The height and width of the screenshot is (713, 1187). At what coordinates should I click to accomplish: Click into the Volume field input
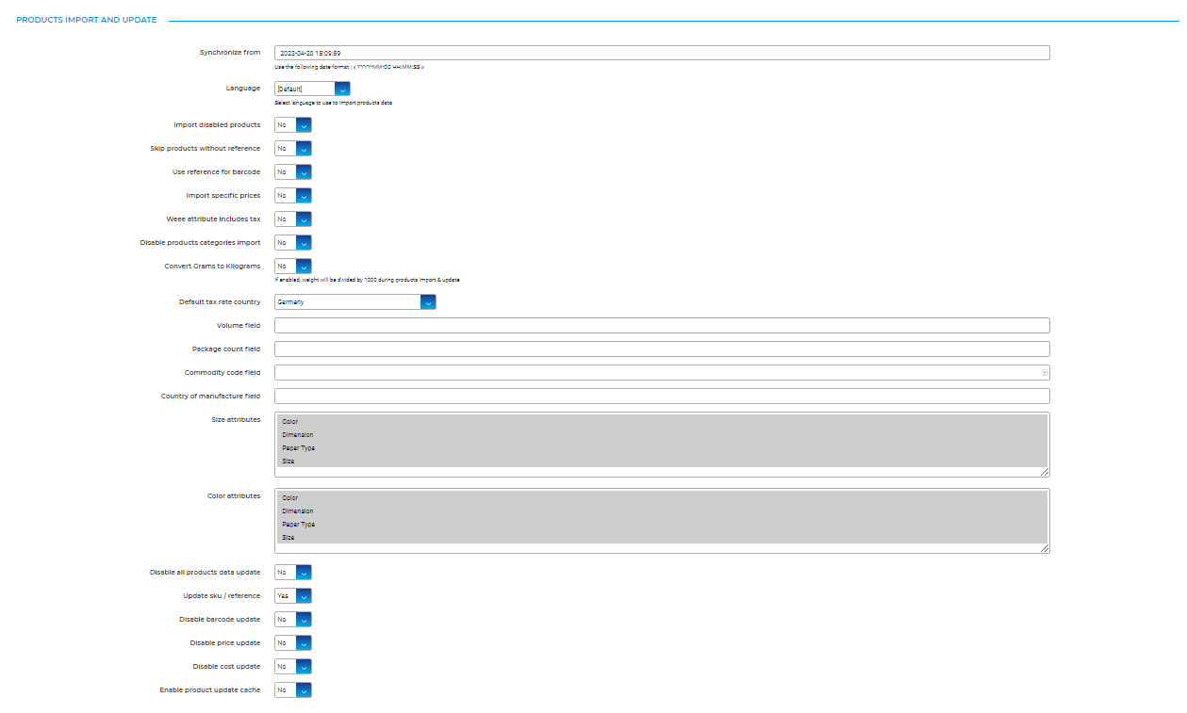point(660,326)
